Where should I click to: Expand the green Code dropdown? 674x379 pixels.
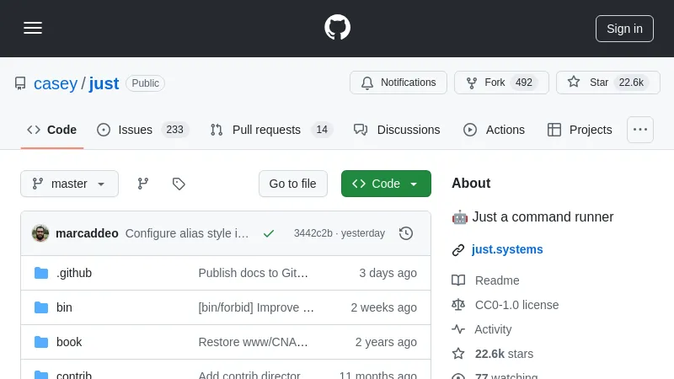[386, 184]
